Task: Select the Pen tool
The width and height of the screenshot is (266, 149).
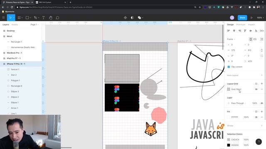Action: click(35, 17)
